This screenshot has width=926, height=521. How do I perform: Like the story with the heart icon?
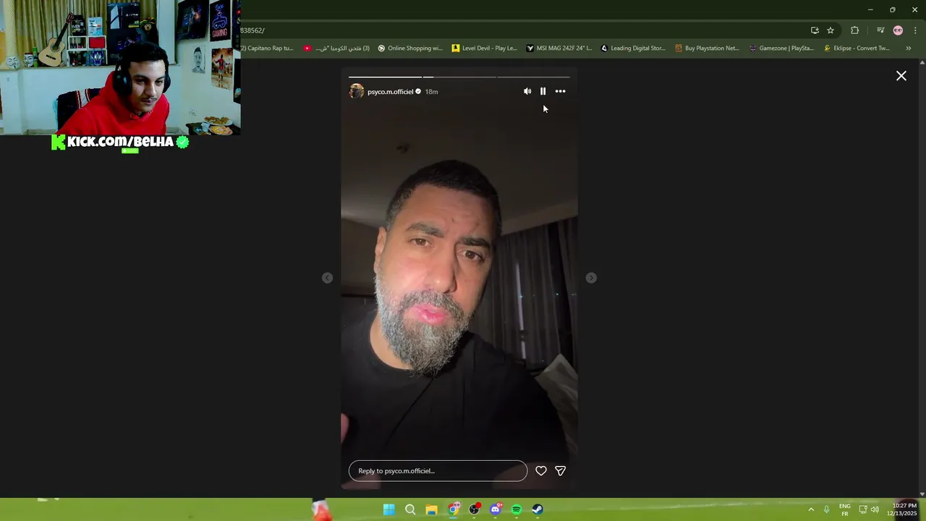coord(541,470)
